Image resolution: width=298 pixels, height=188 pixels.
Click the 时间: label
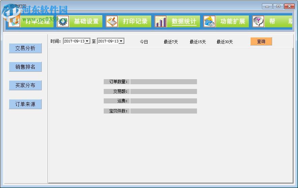pos(56,41)
